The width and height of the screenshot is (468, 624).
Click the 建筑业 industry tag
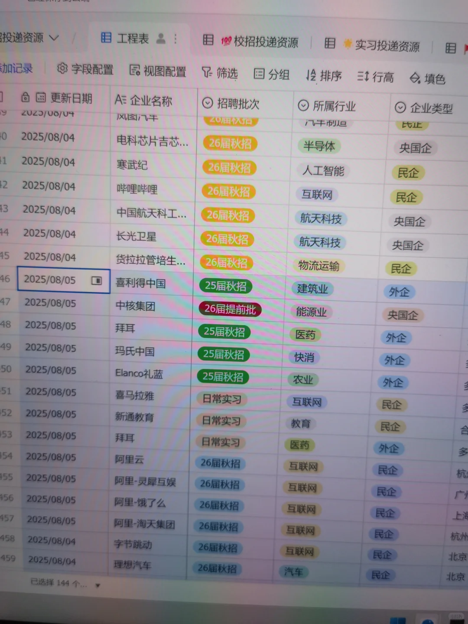[312, 289]
